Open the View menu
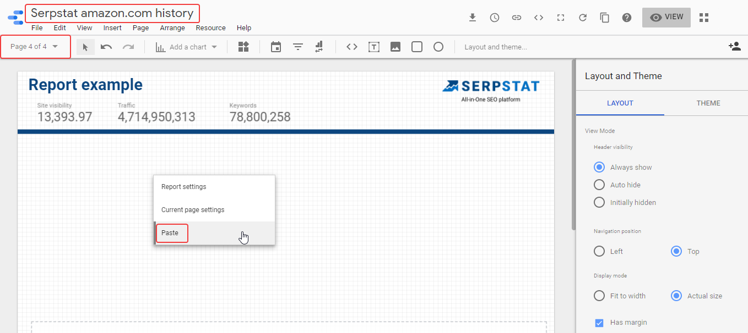Viewport: 748px width, 333px height. [84, 27]
